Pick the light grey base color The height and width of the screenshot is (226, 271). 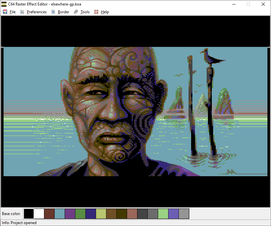coord(184,214)
